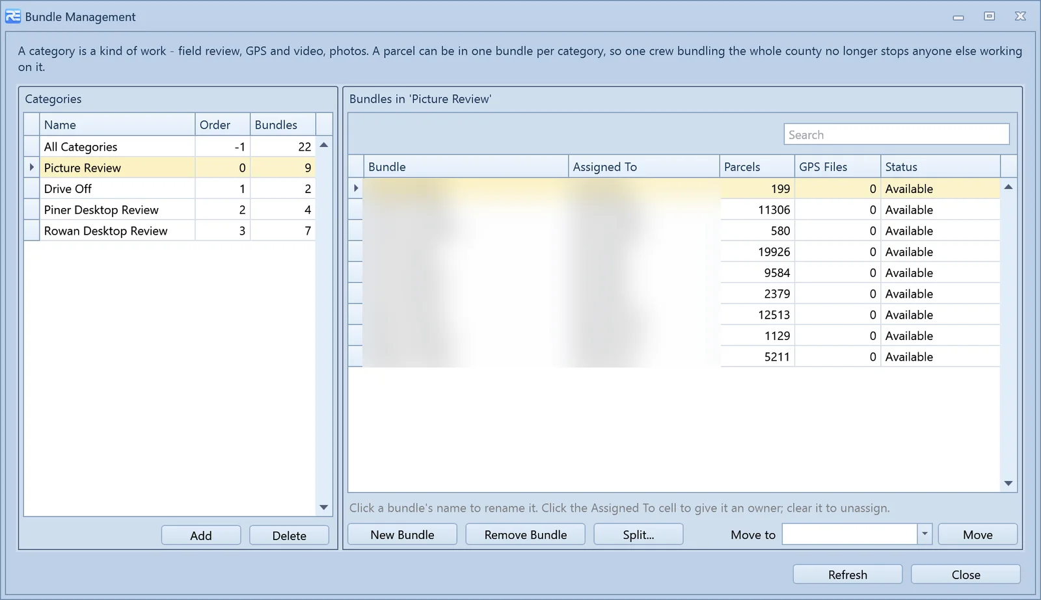This screenshot has width=1041, height=600.
Task: Sort by the Bundle column header
Action: click(x=466, y=167)
